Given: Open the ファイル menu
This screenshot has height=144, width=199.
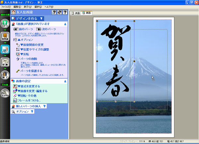Looking at the screenshot, I should (x=6, y=7).
